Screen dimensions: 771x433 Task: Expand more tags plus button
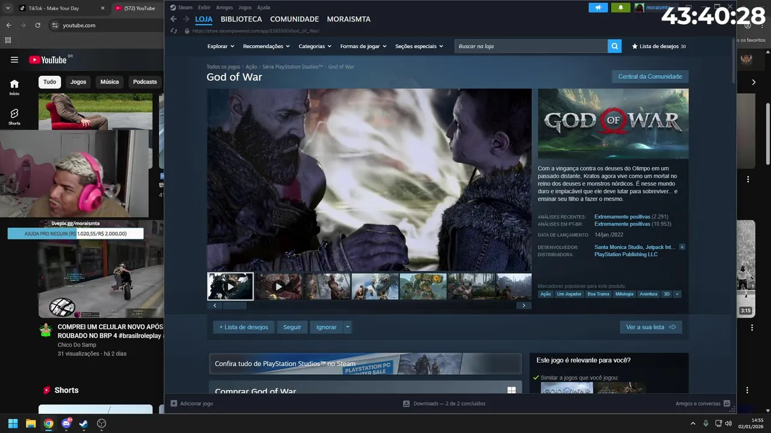tap(677, 294)
